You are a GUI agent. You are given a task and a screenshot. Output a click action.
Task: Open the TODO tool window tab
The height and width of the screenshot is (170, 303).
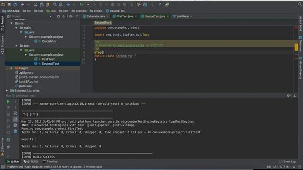[x=31, y=161]
